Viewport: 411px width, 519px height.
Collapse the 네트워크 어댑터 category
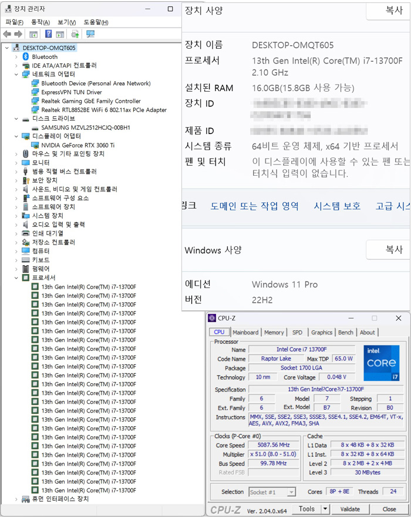pyautogui.click(x=16, y=75)
